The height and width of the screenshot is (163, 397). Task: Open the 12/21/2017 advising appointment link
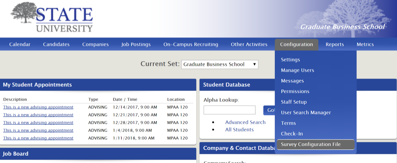[38, 115]
